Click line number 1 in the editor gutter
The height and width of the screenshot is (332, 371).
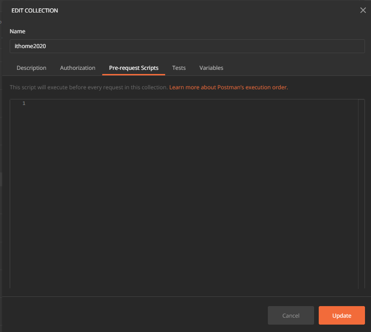pyautogui.click(x=24, y=103)
